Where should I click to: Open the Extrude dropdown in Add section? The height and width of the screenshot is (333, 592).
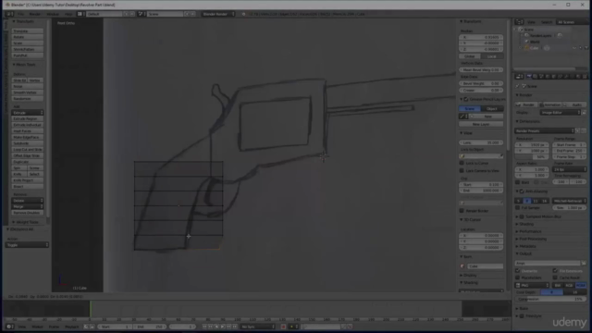coord(28,113)
